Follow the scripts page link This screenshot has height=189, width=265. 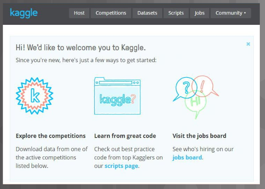[x=121, y=166]
